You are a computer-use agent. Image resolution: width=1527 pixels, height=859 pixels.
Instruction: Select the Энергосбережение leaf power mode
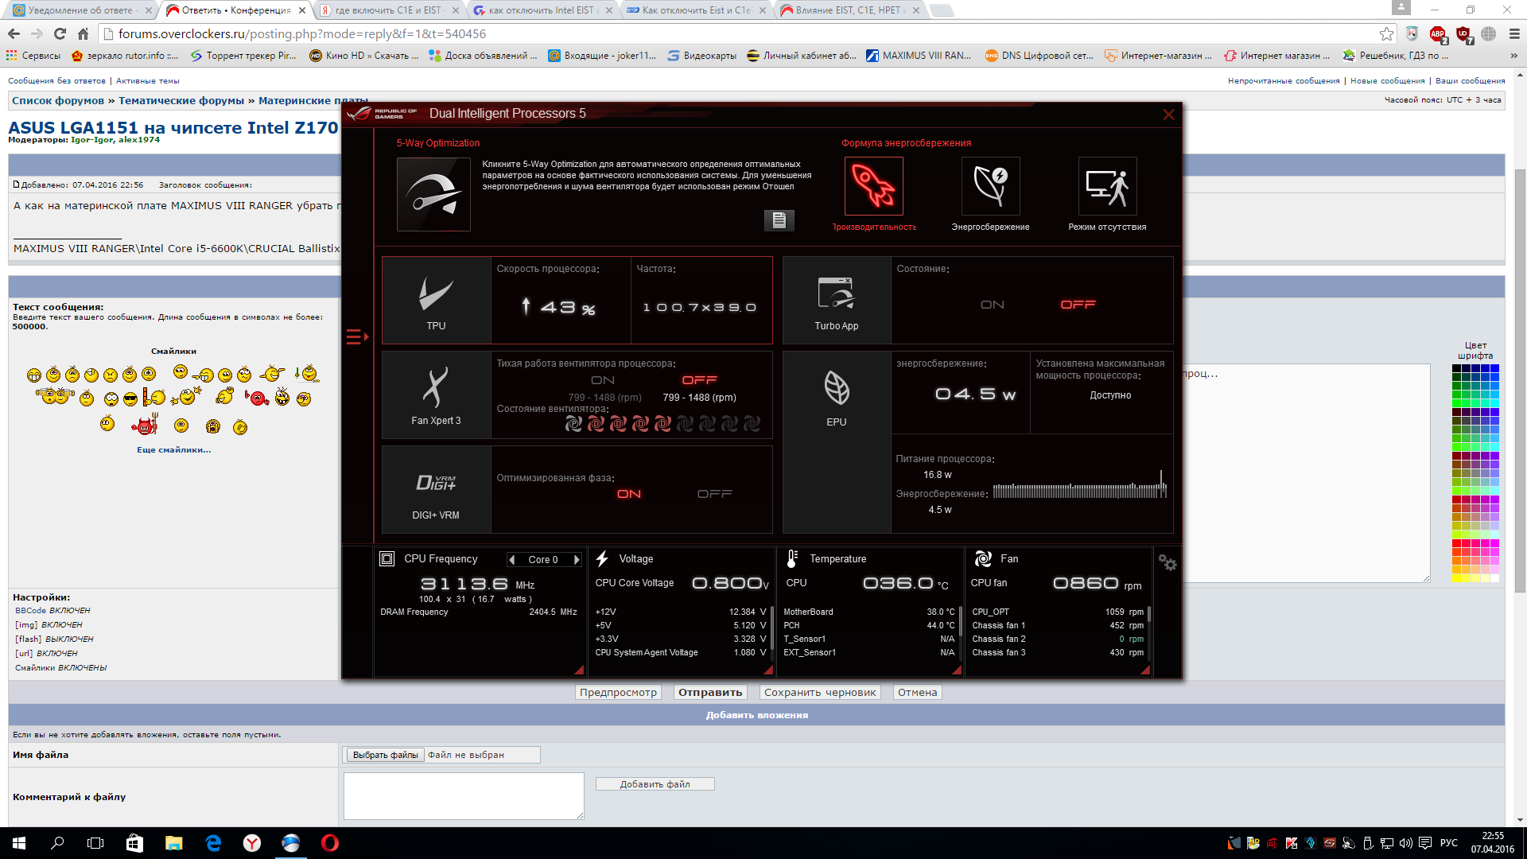pyautogui.click(x=990, y=186)
